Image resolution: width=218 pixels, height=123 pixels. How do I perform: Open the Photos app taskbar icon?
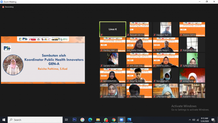[x=129, y=120]
